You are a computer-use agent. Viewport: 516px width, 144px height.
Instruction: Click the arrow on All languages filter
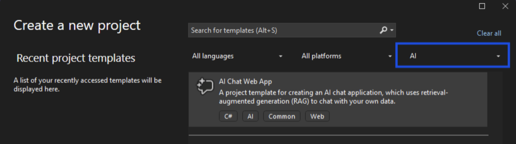[x=281, y=56]
